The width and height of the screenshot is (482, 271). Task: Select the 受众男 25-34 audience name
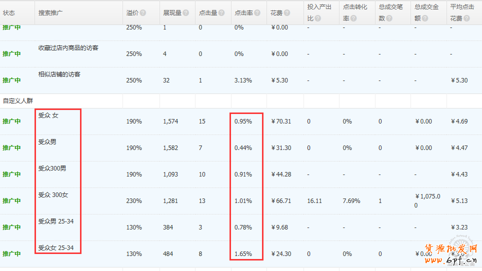(x=56, y=221)
